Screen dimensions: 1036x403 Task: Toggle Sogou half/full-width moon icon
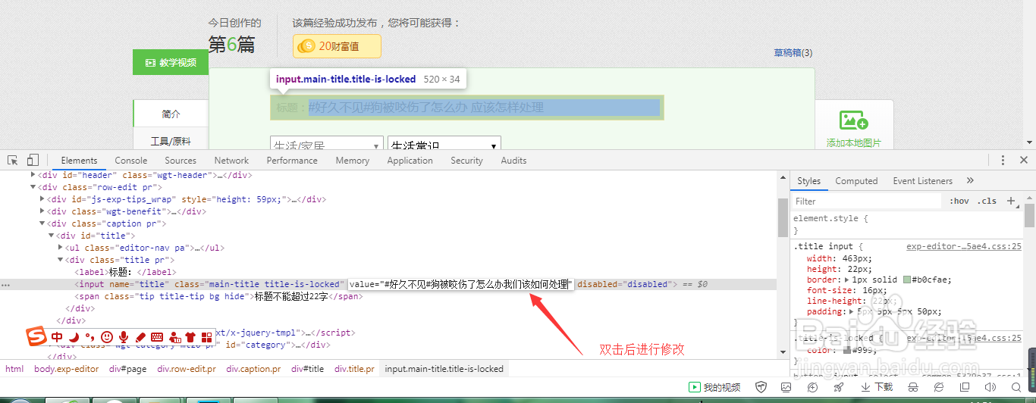click(x=74, y=336)
